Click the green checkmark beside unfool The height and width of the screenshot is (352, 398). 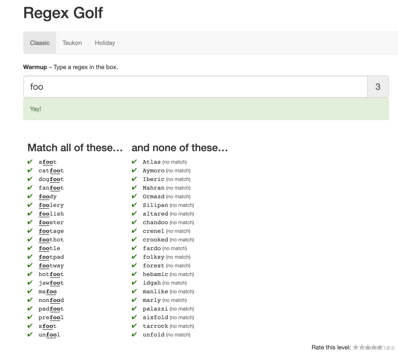tap(30, 335)
